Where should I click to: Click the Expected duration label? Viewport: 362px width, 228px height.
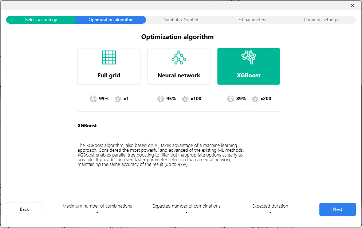[270, 206]
